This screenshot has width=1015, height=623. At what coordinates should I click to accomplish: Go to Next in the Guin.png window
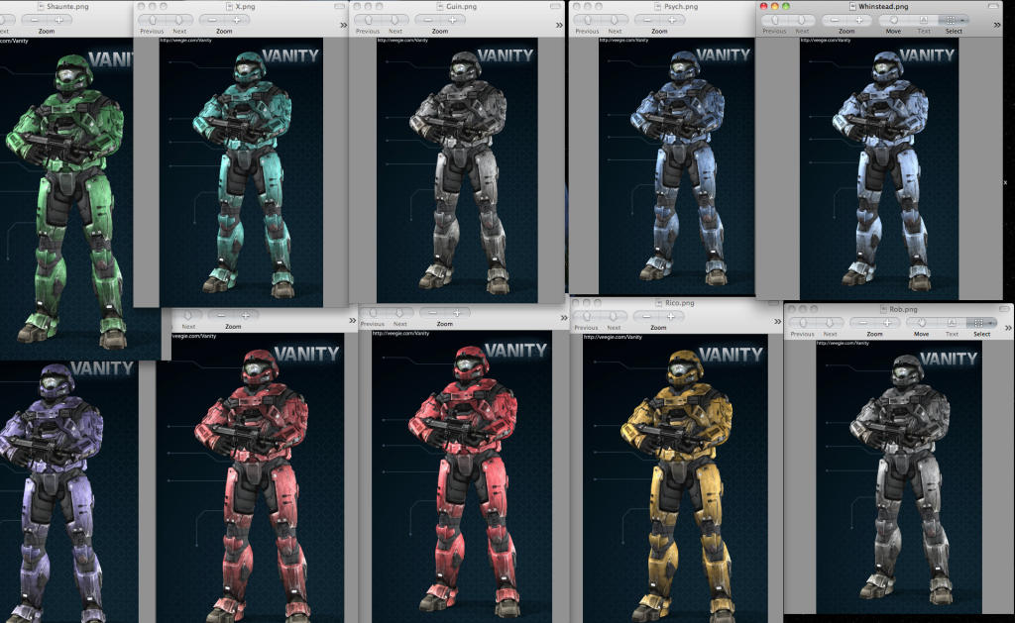[395, 20]
